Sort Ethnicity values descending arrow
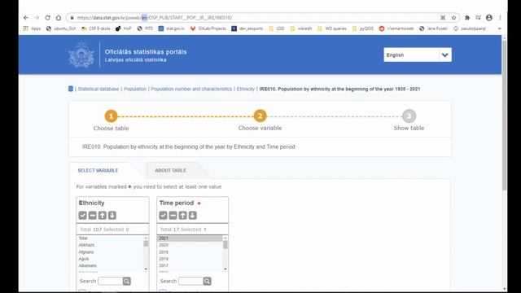The height and width of the screenshot is (293, 521). pos(112,215)
